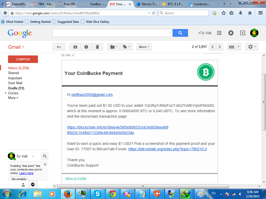This screenshot has height=199, width=266.
Task: Open the Move to folder dropdown
Action: coord(114,47)
